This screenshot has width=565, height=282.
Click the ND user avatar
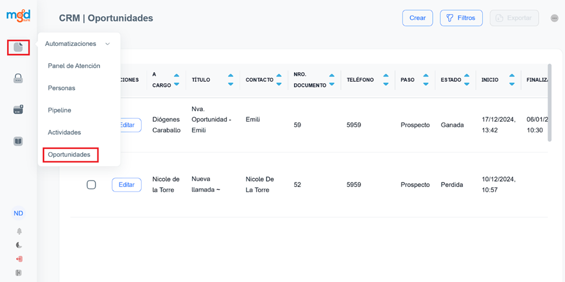[19, 213]
